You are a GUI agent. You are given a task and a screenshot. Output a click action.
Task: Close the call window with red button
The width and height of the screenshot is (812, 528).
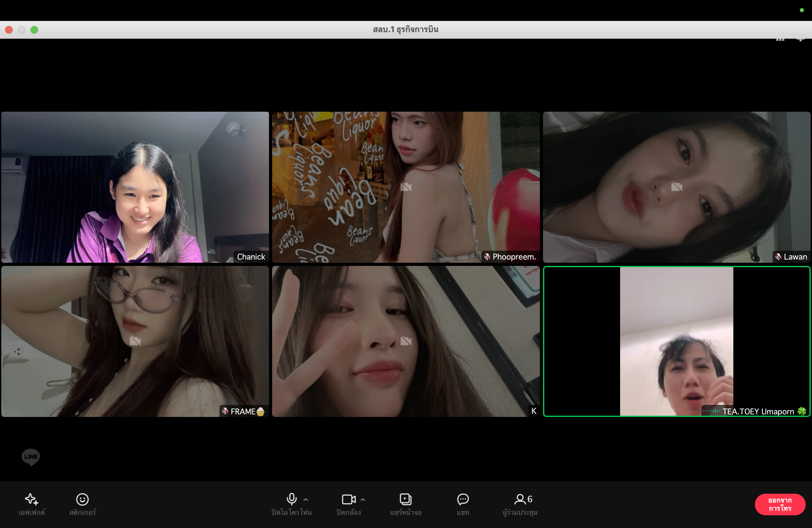(9, 30)
